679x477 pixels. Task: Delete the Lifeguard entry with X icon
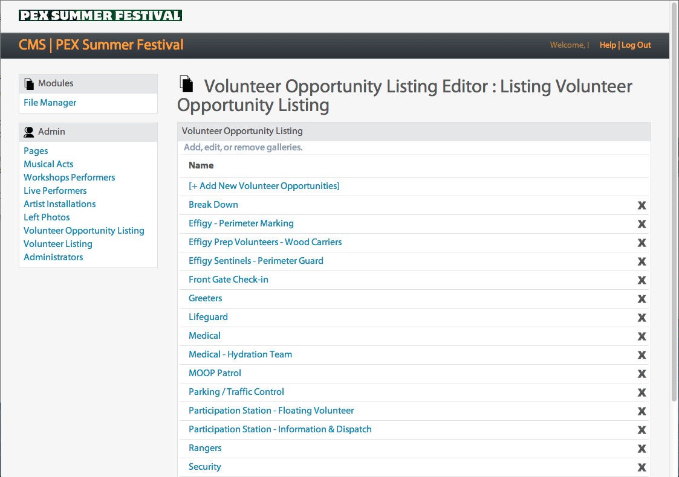[642, 318]
